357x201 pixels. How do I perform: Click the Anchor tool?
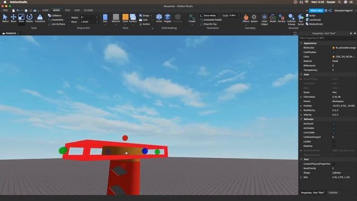pyautogui.click(x=144, y=24)
